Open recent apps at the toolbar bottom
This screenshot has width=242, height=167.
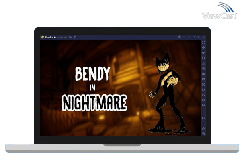203,134
